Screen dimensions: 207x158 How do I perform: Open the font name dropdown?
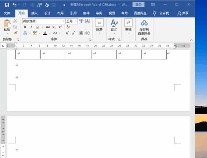click(63, 21)
